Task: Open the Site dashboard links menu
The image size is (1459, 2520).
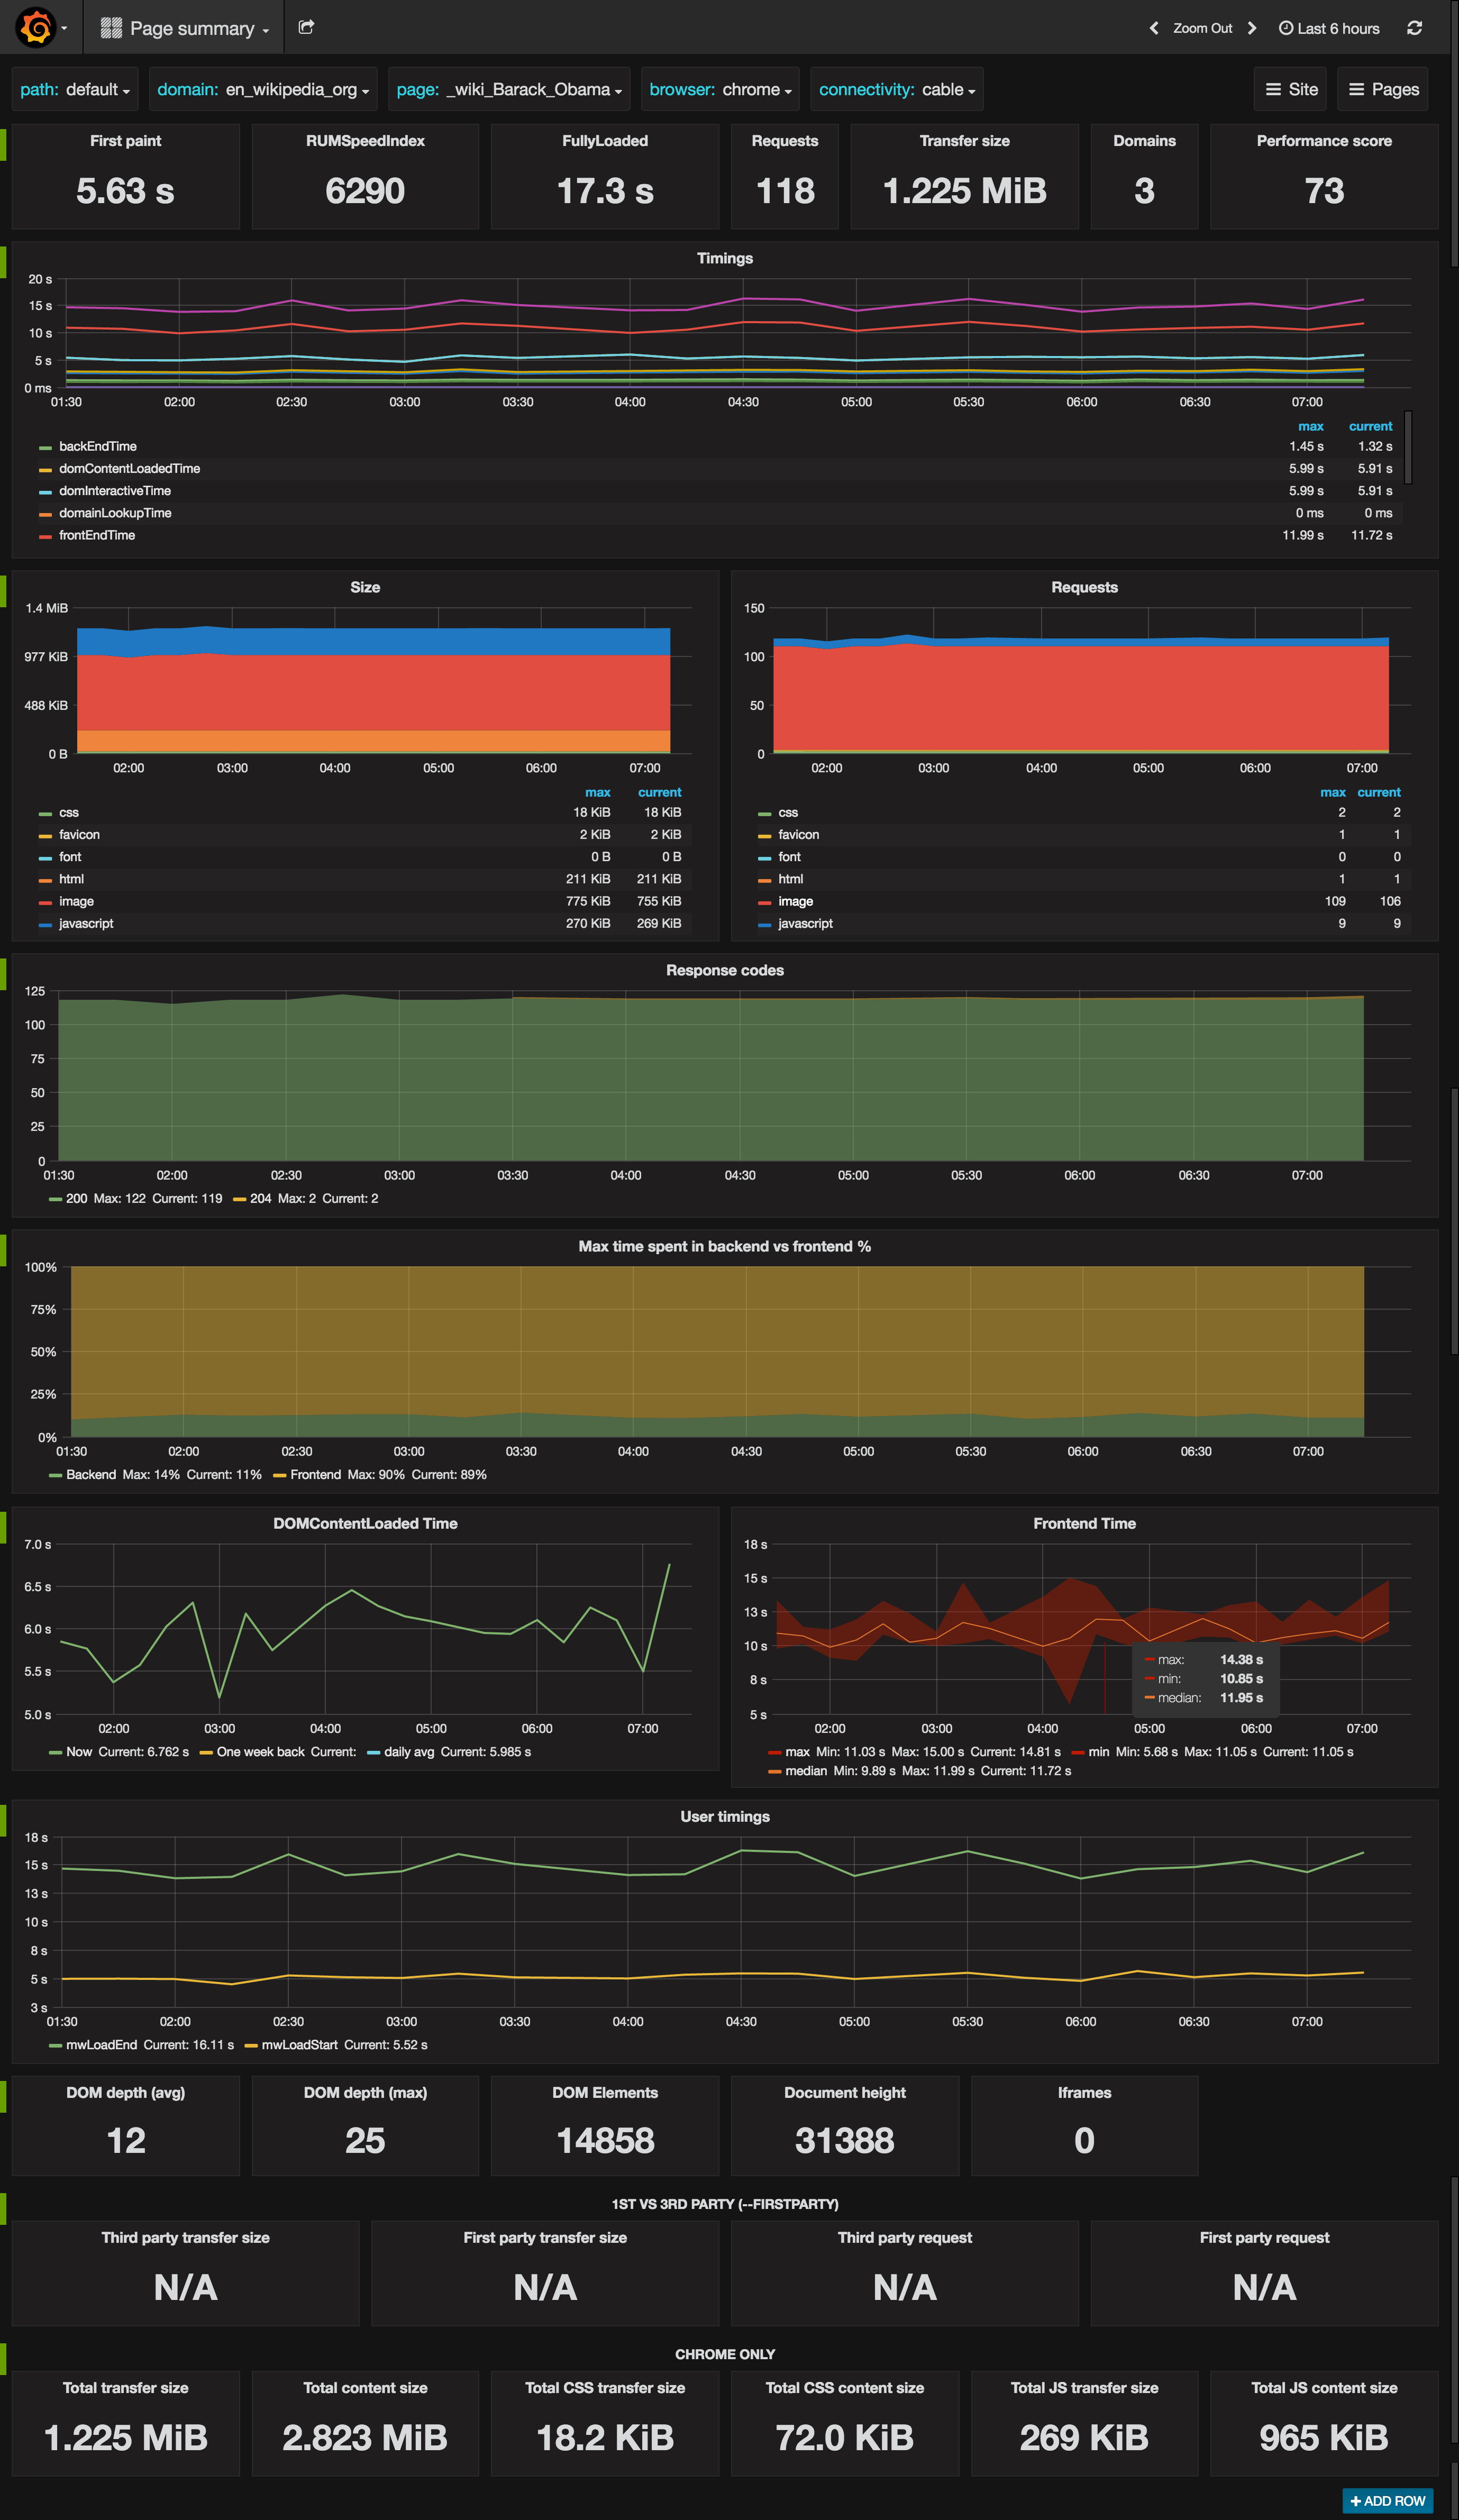Action: pyautogui.click(x=1291, y=90)
